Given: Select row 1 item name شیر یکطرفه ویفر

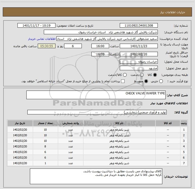Looking at the screenshot, I should click(119, 130).
